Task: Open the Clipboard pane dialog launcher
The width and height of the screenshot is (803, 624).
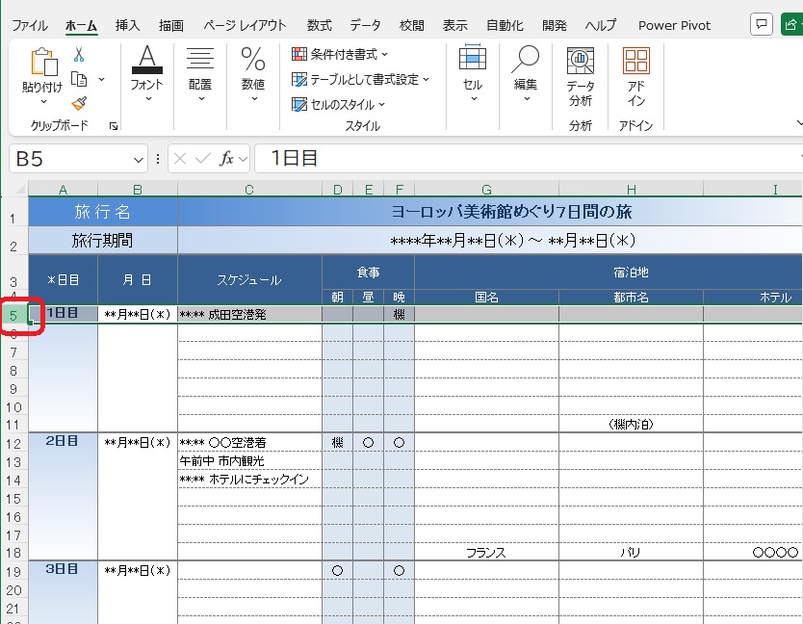Action: click(114, 126)
